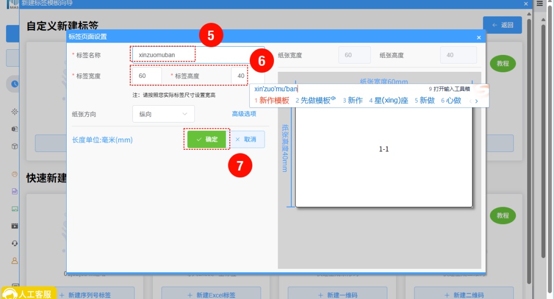The image size is (554, 299).
Task: Show next page of IME candidates
Action: click(x=476, y=101)
